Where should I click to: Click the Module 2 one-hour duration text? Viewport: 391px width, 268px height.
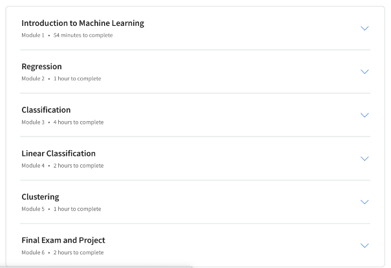78,79
